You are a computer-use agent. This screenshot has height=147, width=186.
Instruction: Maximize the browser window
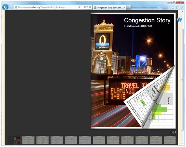pyautogui.click(x=174, y=3)
